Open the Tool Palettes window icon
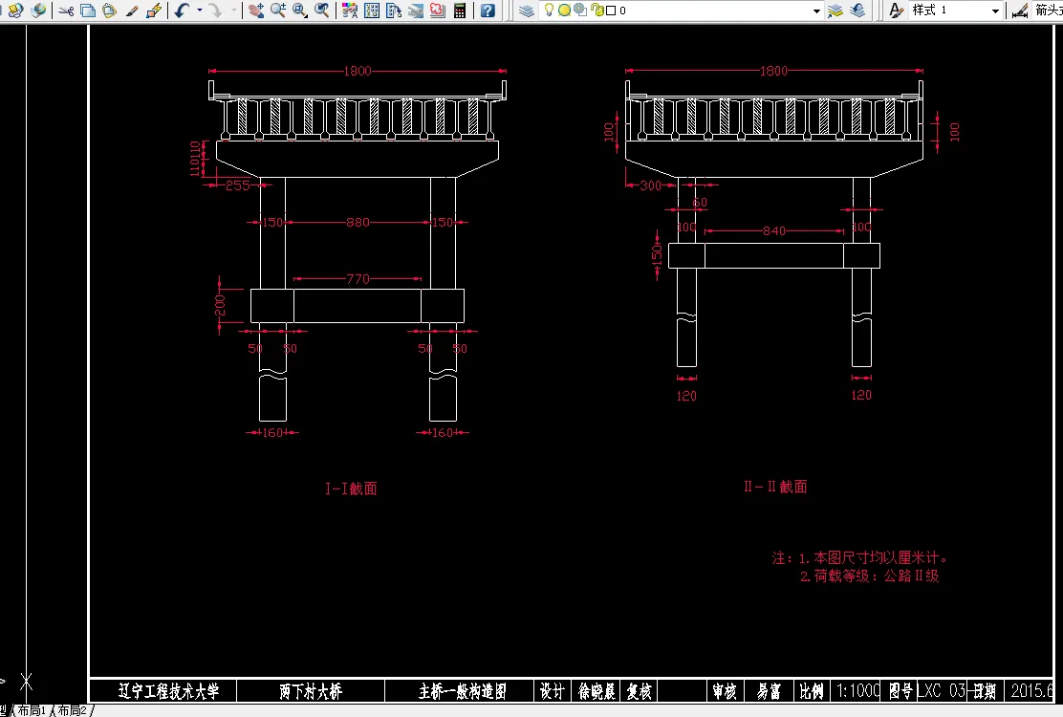Screen dimensions: 1063x717 394,11
